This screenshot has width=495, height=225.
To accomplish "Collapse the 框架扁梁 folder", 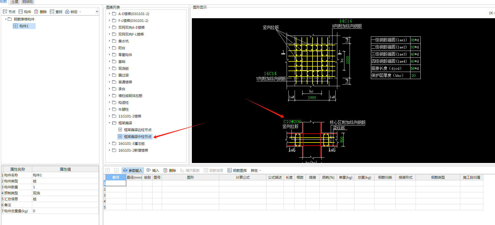I will pyautogui.click(x=109, y=123).
